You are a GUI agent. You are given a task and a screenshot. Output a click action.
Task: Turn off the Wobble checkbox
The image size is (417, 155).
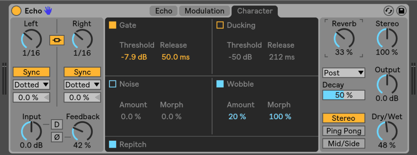[220, 84]
